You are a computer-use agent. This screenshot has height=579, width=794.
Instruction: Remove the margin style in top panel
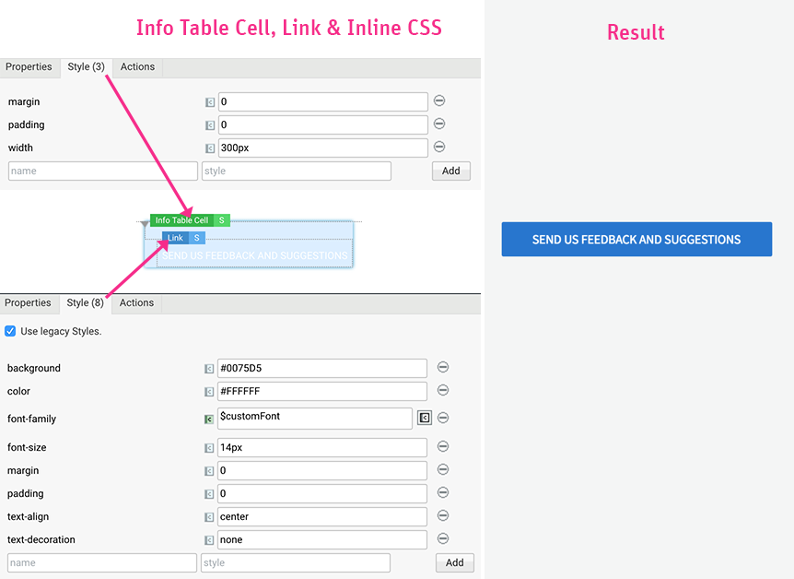point(439,101)
